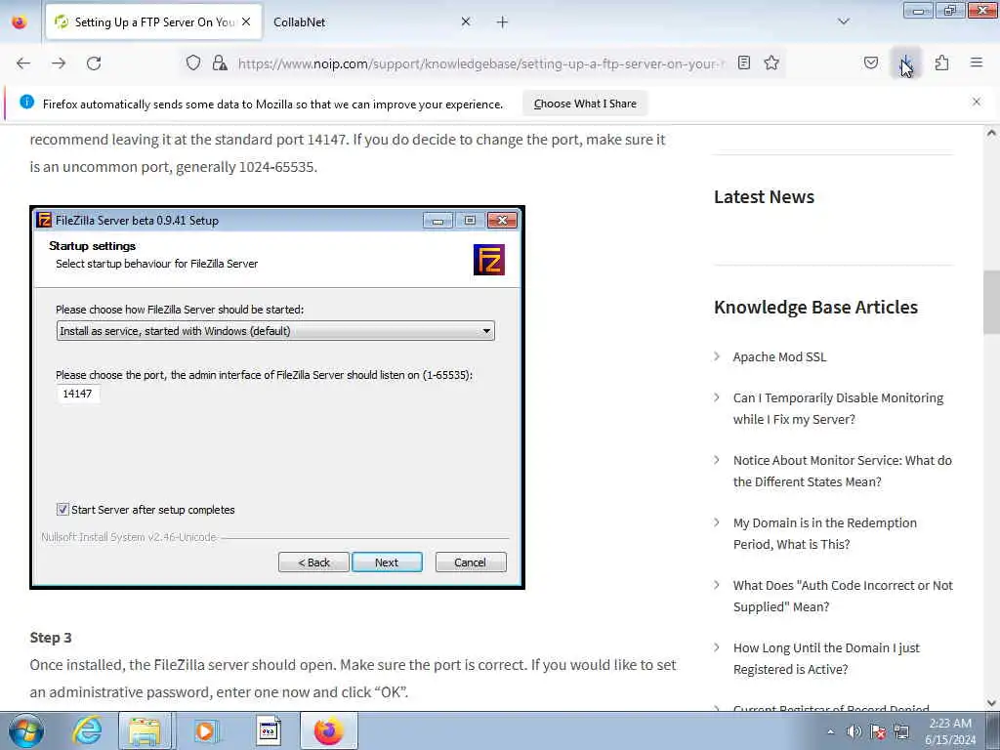Open Windows Media Player from taskbar

(205, 730)
